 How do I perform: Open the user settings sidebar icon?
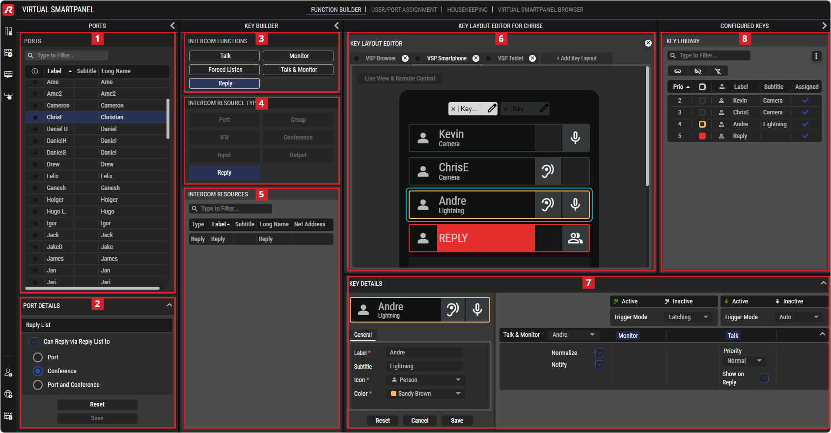[8, 373]
